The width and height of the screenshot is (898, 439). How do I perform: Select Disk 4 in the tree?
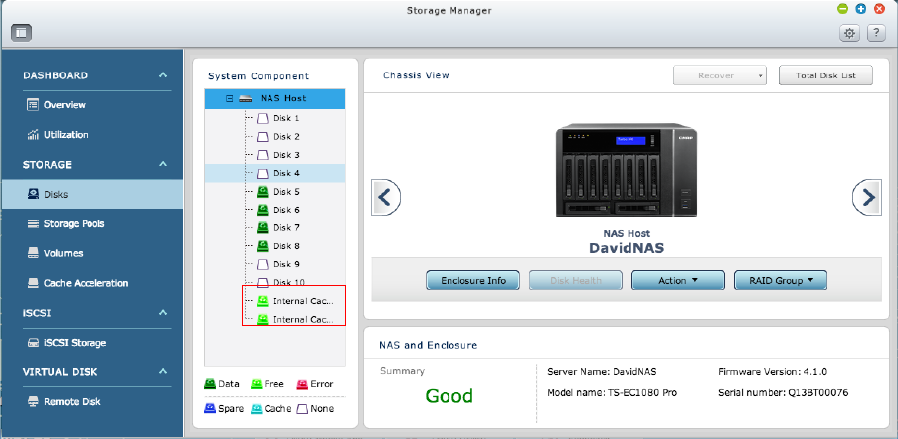[274, 173]
